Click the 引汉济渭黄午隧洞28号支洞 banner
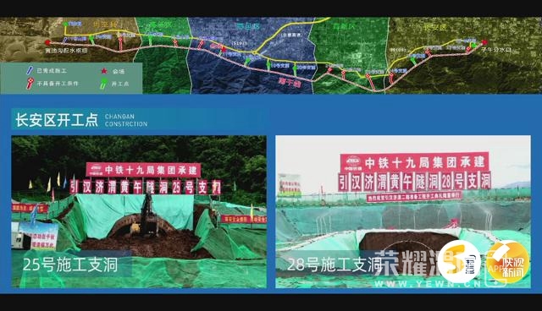Image resolution: width=542 pixels, height=311 pixels. click(414, 182)
